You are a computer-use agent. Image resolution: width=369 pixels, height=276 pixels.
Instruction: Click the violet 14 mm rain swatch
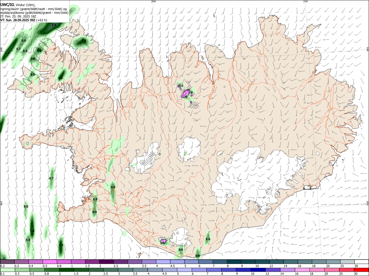coord(287,270)
